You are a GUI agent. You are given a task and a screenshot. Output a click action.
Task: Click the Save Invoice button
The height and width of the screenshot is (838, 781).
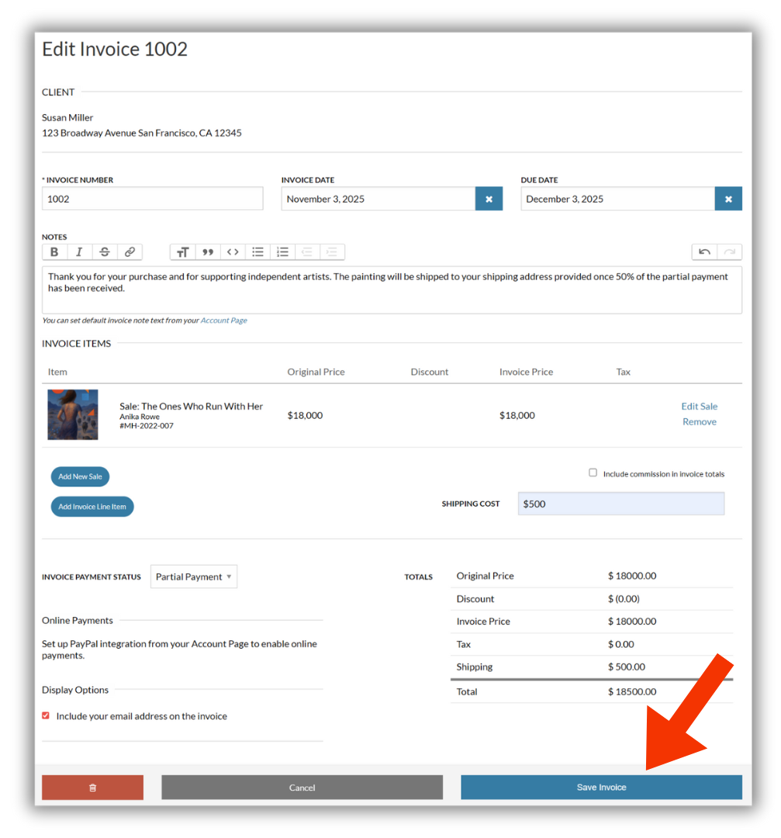pyautogui.click(x=602, y=788)
